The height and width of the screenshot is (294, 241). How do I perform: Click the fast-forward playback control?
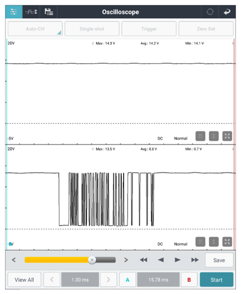195,260
